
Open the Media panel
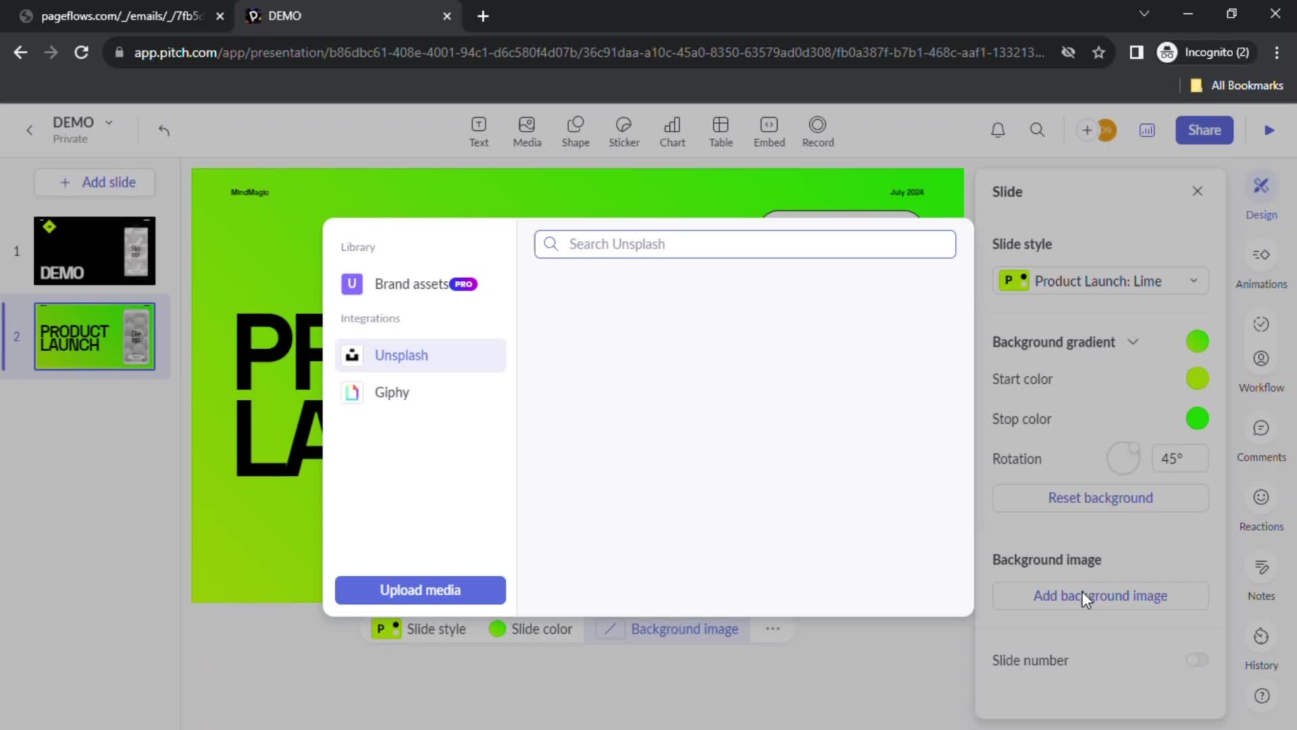click(528, 130)
